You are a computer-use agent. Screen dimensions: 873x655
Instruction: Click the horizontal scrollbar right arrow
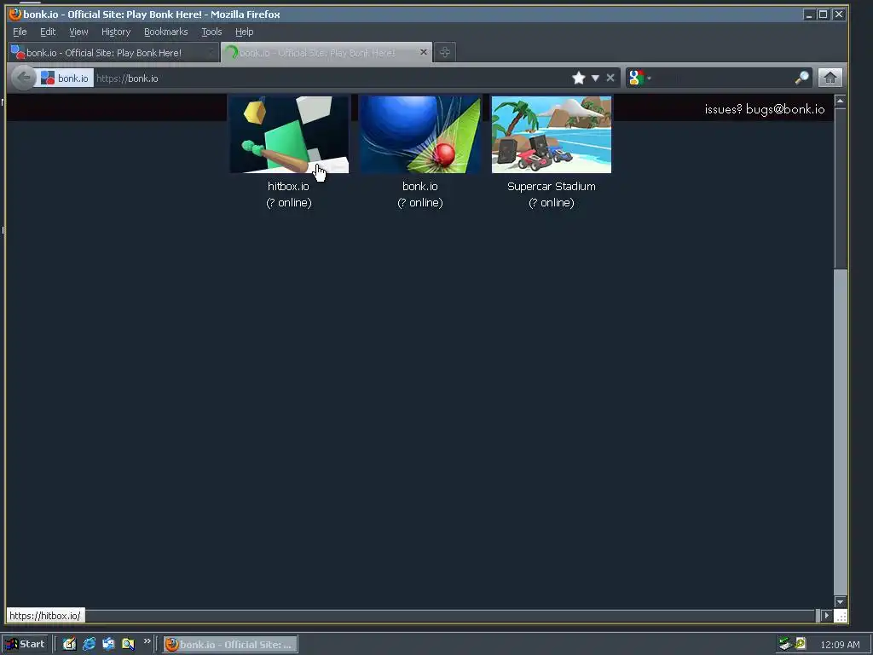point(826,616)
